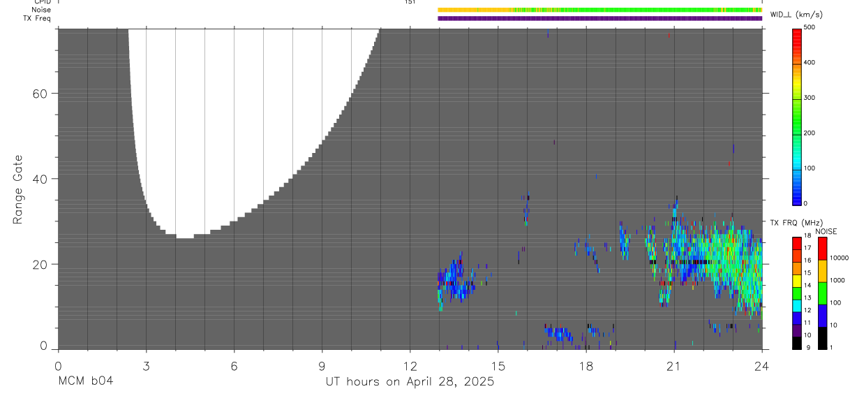The image size is (857, 396).
Task: Click the 'Range Gate' axis label
Action: [18, 189]
